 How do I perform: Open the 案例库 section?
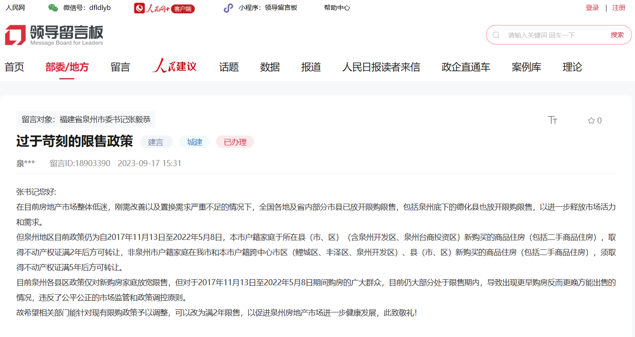coord(526,67)
